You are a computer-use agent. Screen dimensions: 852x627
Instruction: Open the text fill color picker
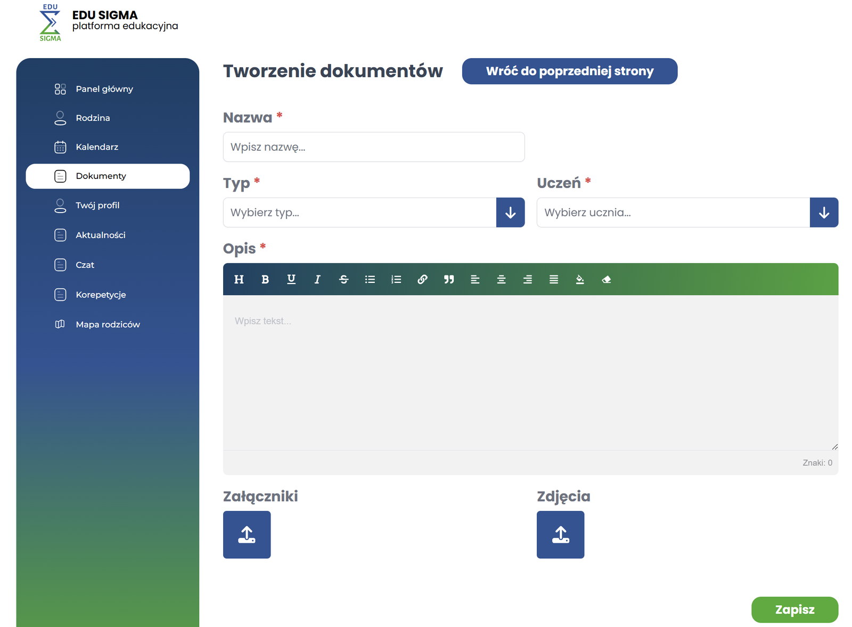(x=580, y=280)
